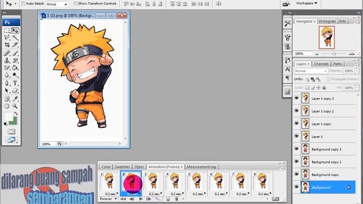Switch to the Channels tab
The image size is (363, 204).
(x=322, y=64)
